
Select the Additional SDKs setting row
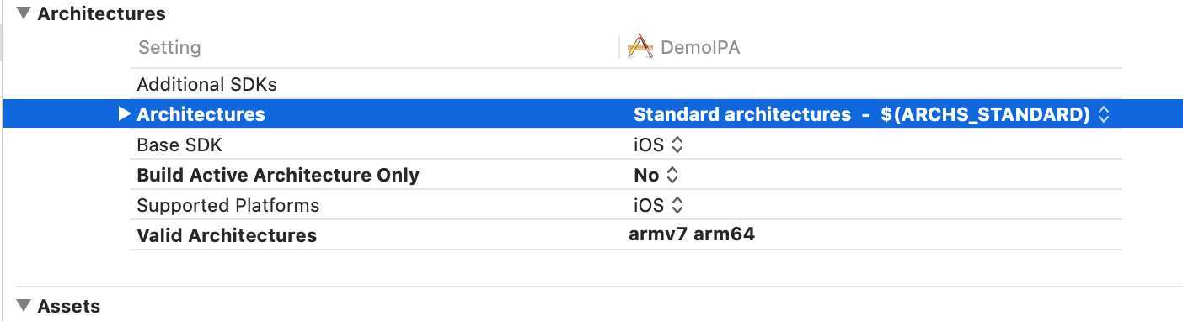point(626,84)
